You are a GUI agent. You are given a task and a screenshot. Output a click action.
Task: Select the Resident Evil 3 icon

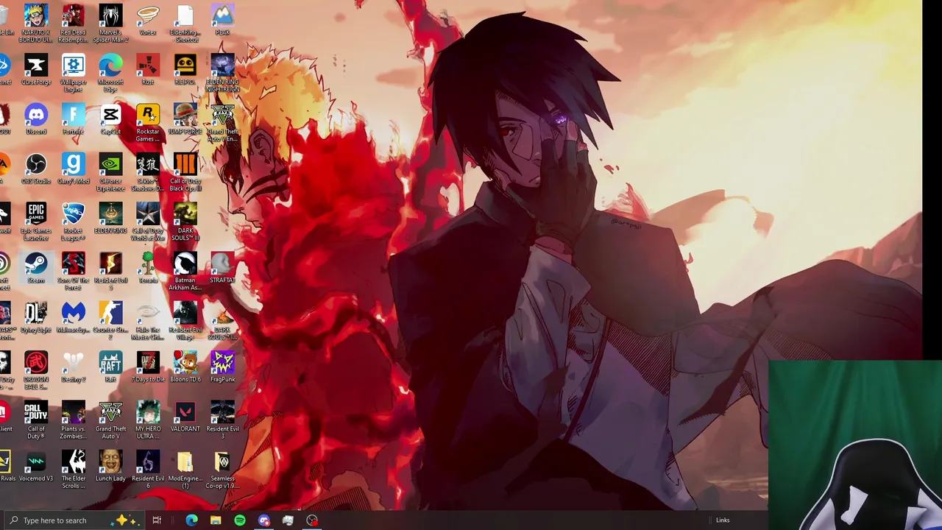222,420
